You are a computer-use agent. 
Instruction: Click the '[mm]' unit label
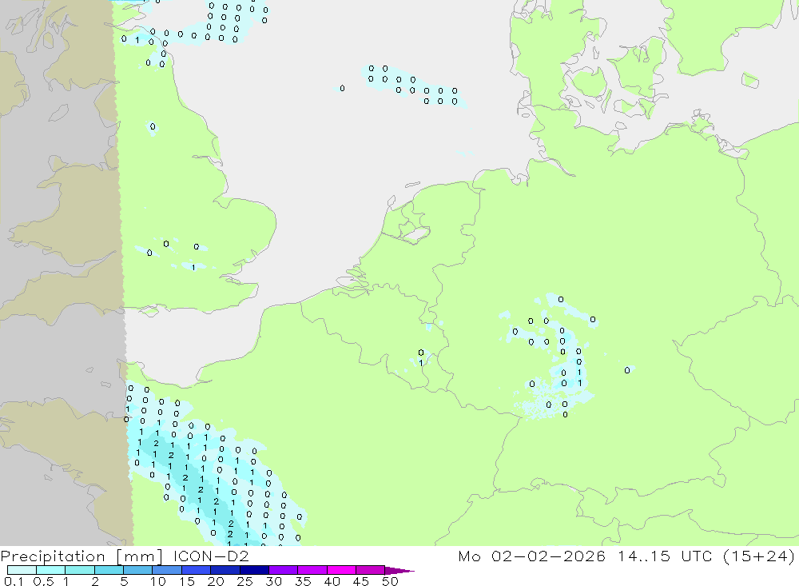click(140, 556)
